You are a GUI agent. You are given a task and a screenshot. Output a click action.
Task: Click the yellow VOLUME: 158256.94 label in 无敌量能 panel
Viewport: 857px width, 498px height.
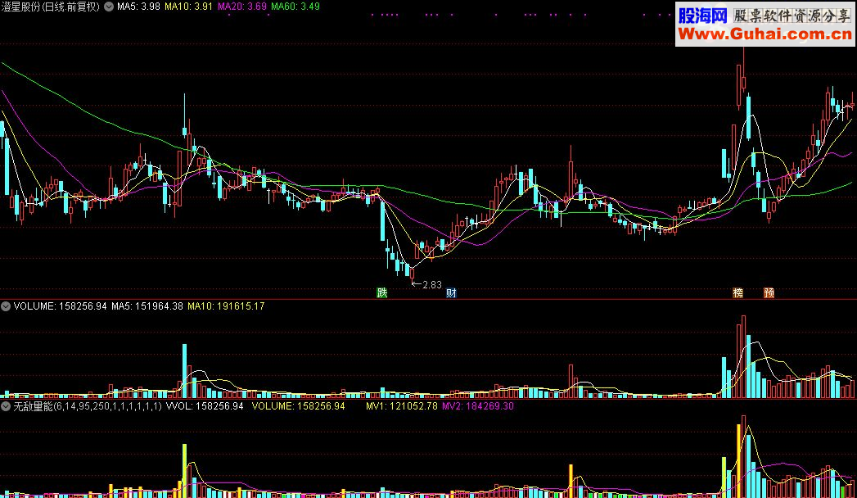299,406
